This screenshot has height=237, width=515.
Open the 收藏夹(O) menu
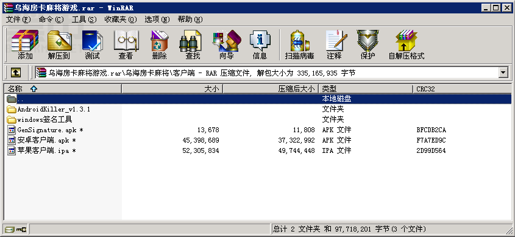coord(121,19)
